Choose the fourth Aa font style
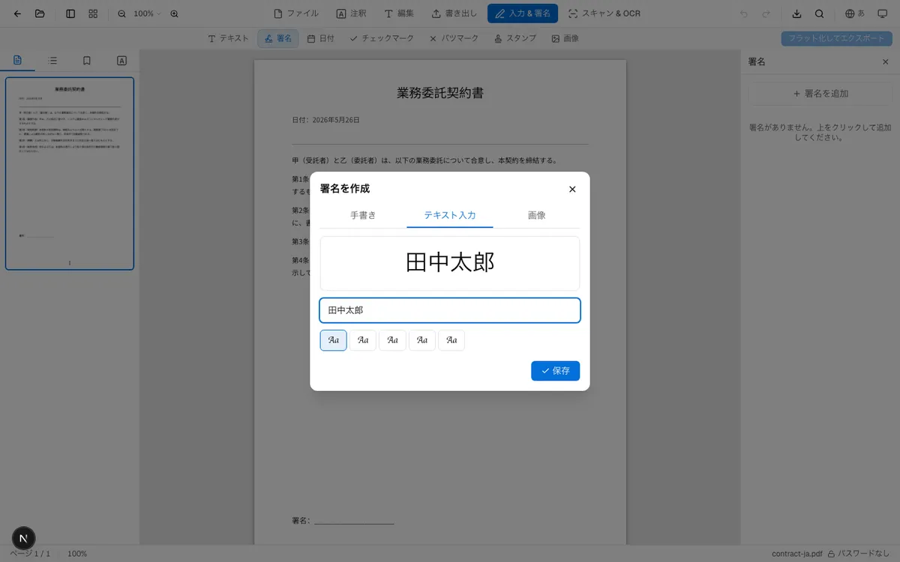Screen dimensions: 900x562 [x=422, y=340]
